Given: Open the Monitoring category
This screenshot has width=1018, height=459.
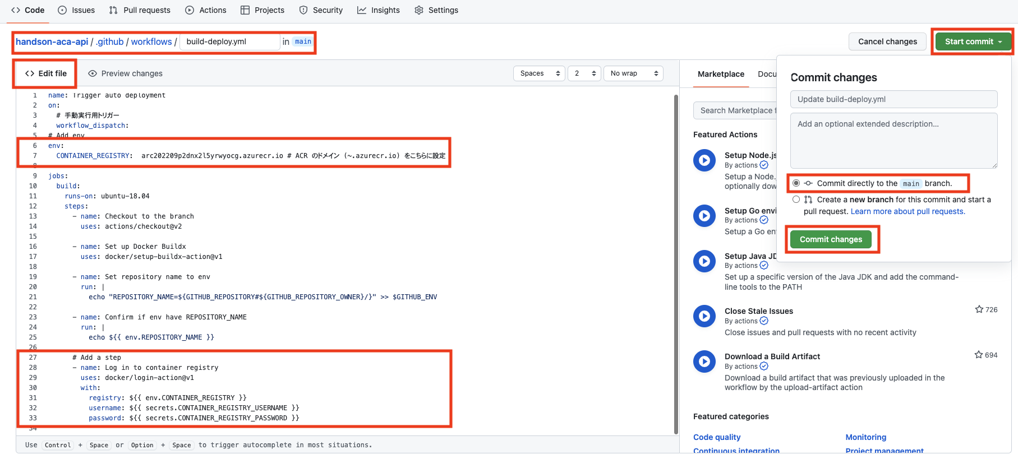Looking at the screenshot, I should tap(865, 437).
